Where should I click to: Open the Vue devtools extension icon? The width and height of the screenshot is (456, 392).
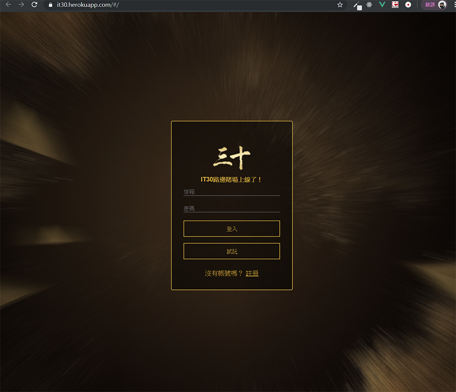click(382, 5)
